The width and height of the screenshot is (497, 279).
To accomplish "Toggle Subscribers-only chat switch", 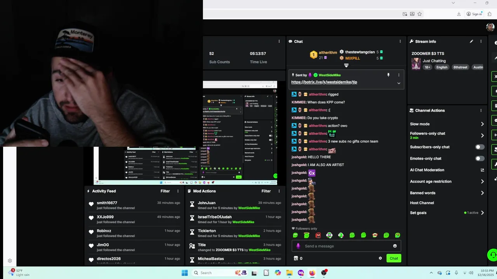I will click(x=480, y=147).
